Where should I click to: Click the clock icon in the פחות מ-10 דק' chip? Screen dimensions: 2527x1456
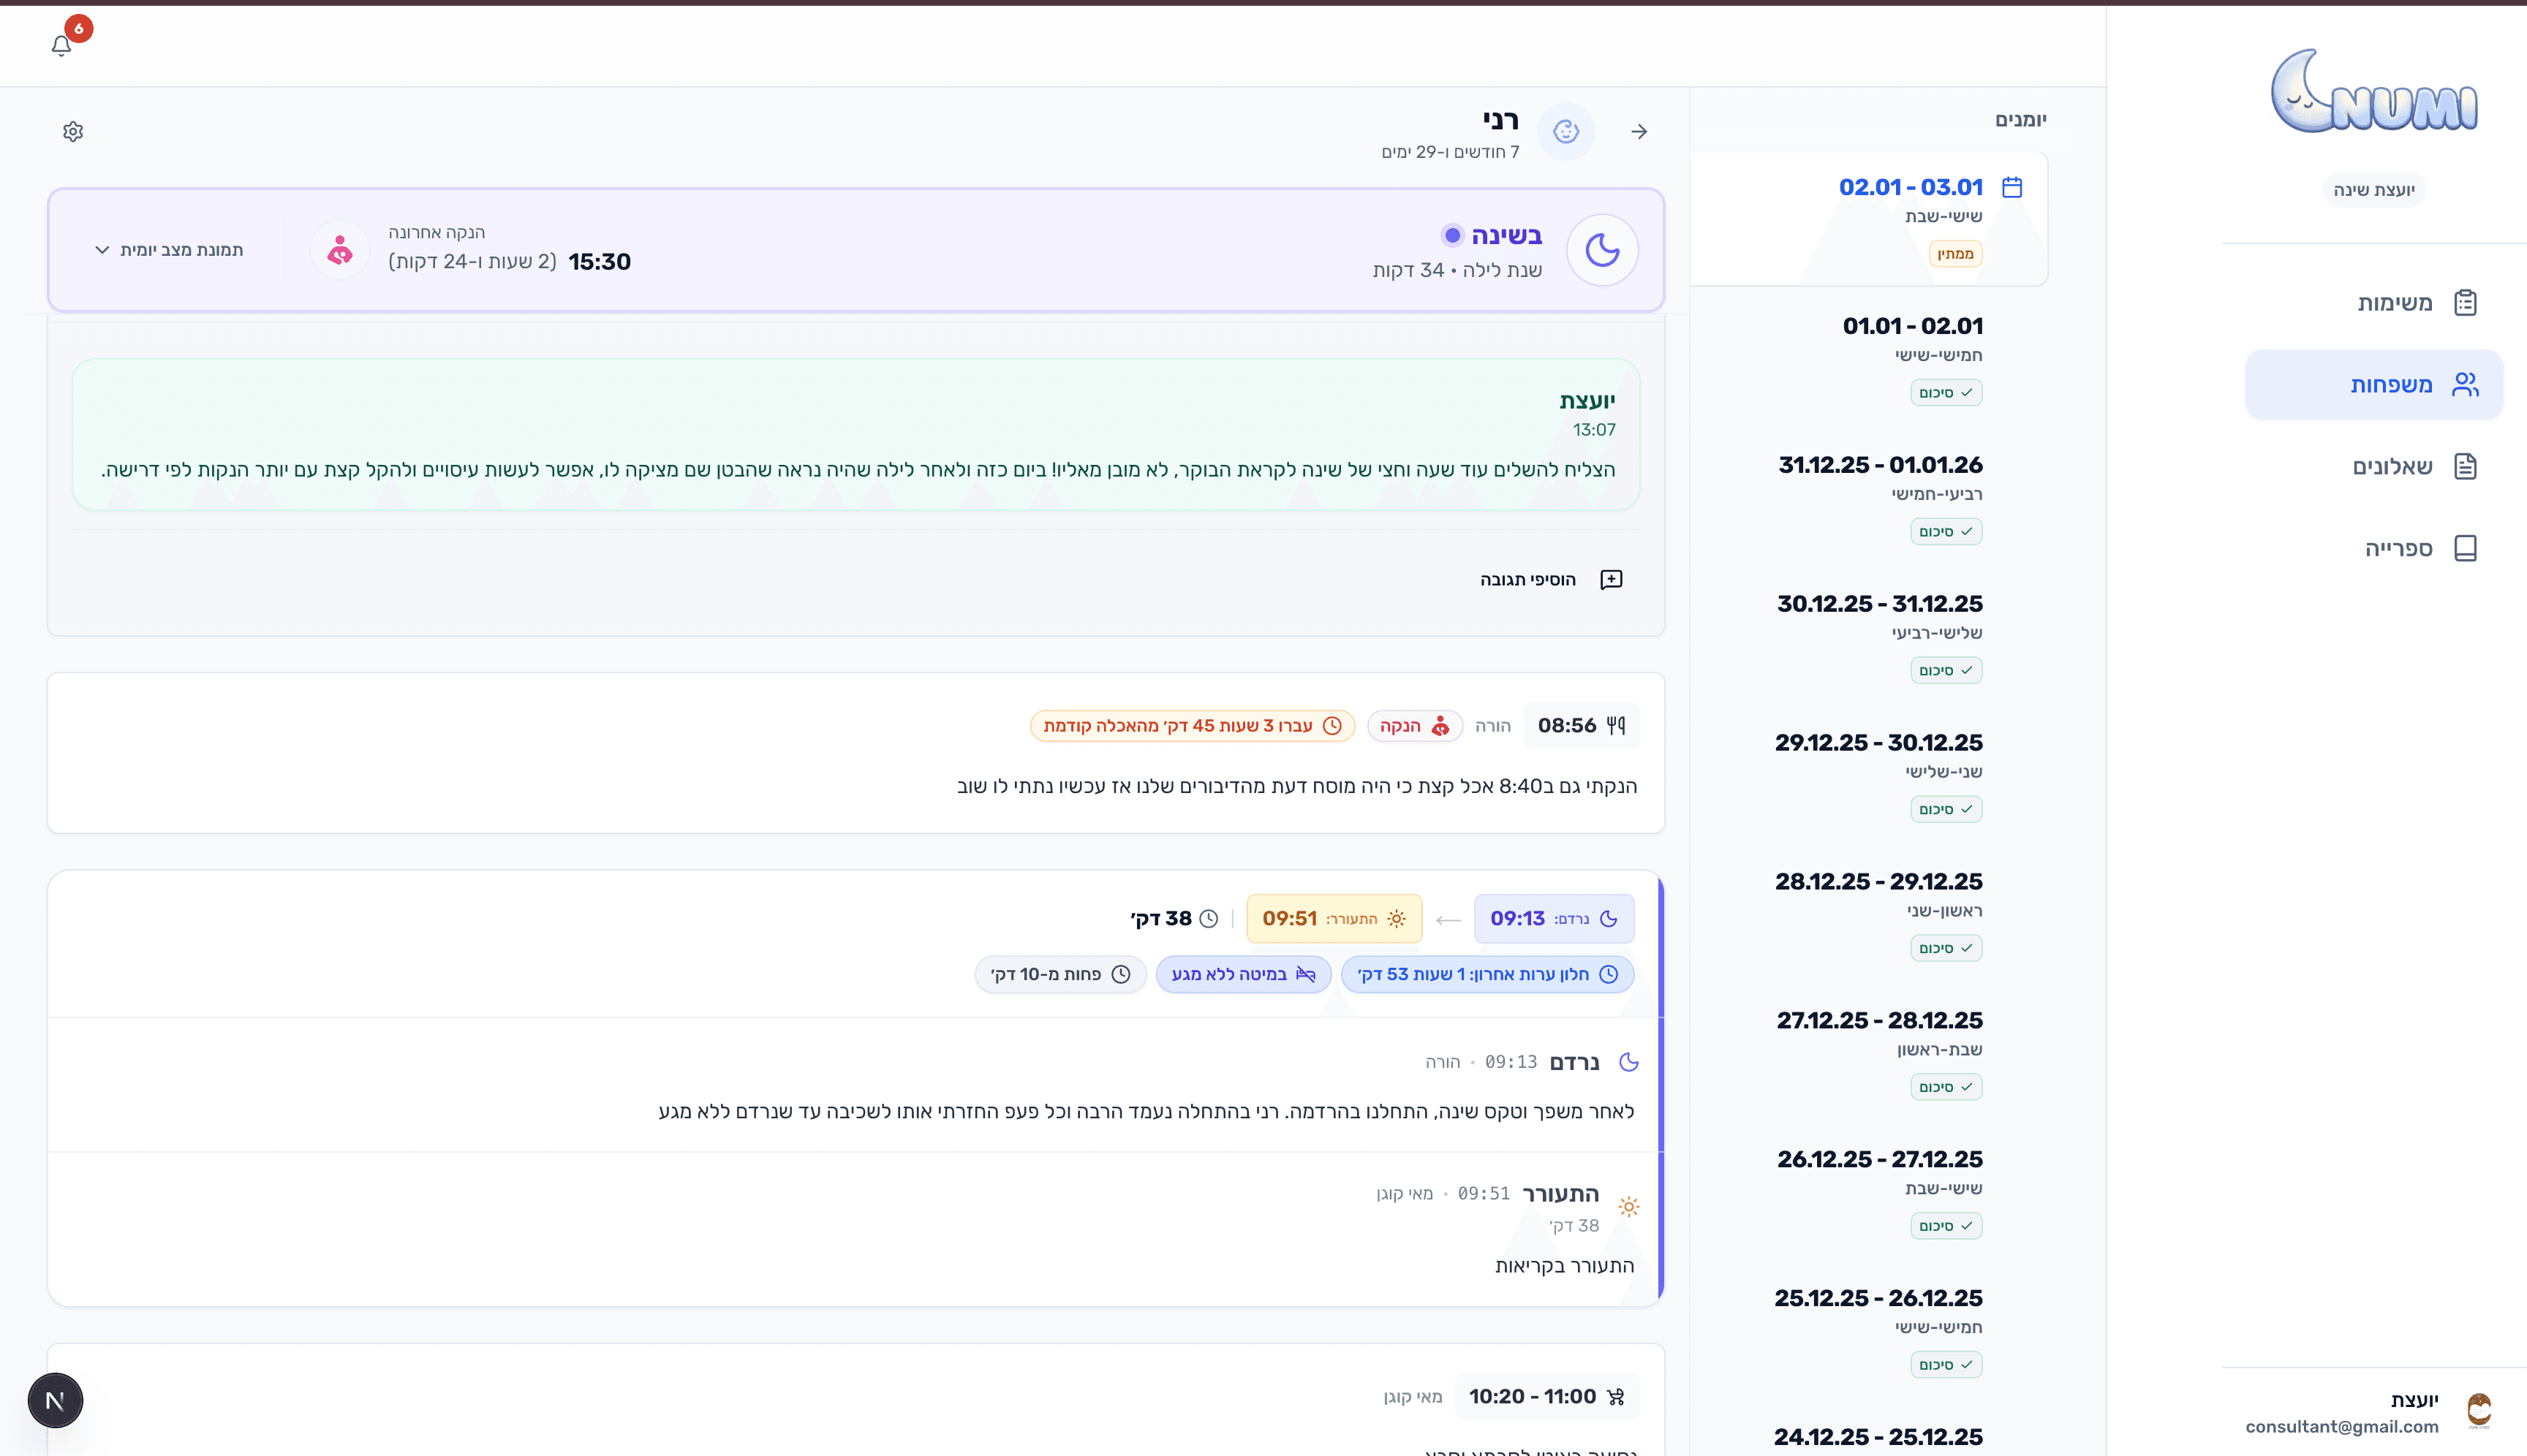1122,974
